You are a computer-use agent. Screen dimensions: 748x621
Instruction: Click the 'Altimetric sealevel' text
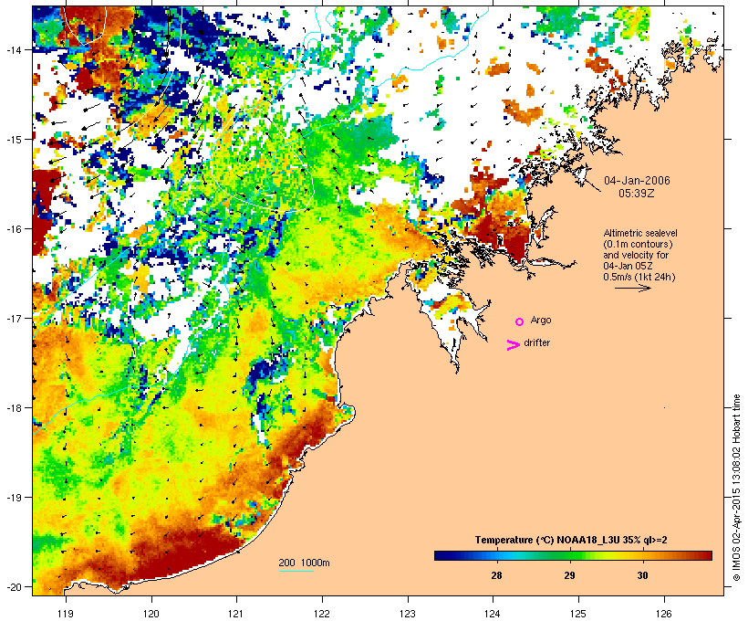pos(640,233)
